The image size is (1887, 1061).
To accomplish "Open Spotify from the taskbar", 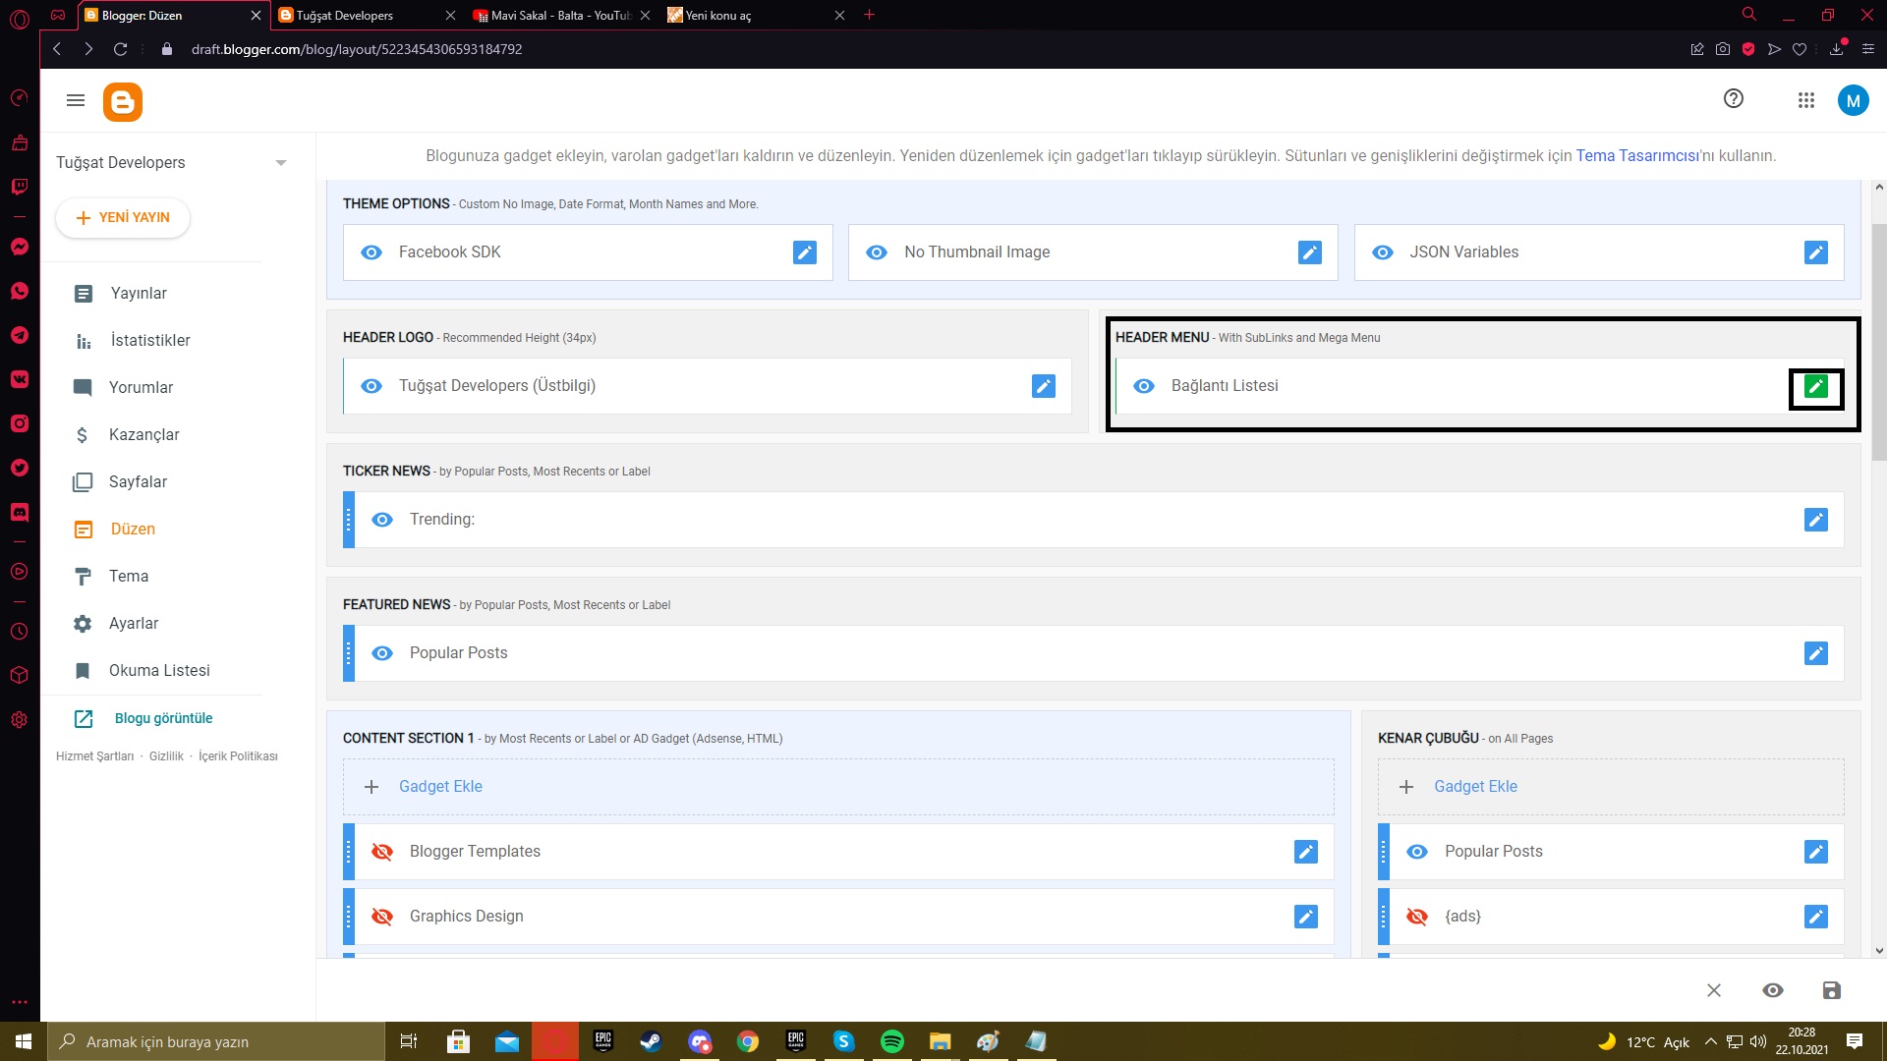I will click(892, 1041).
